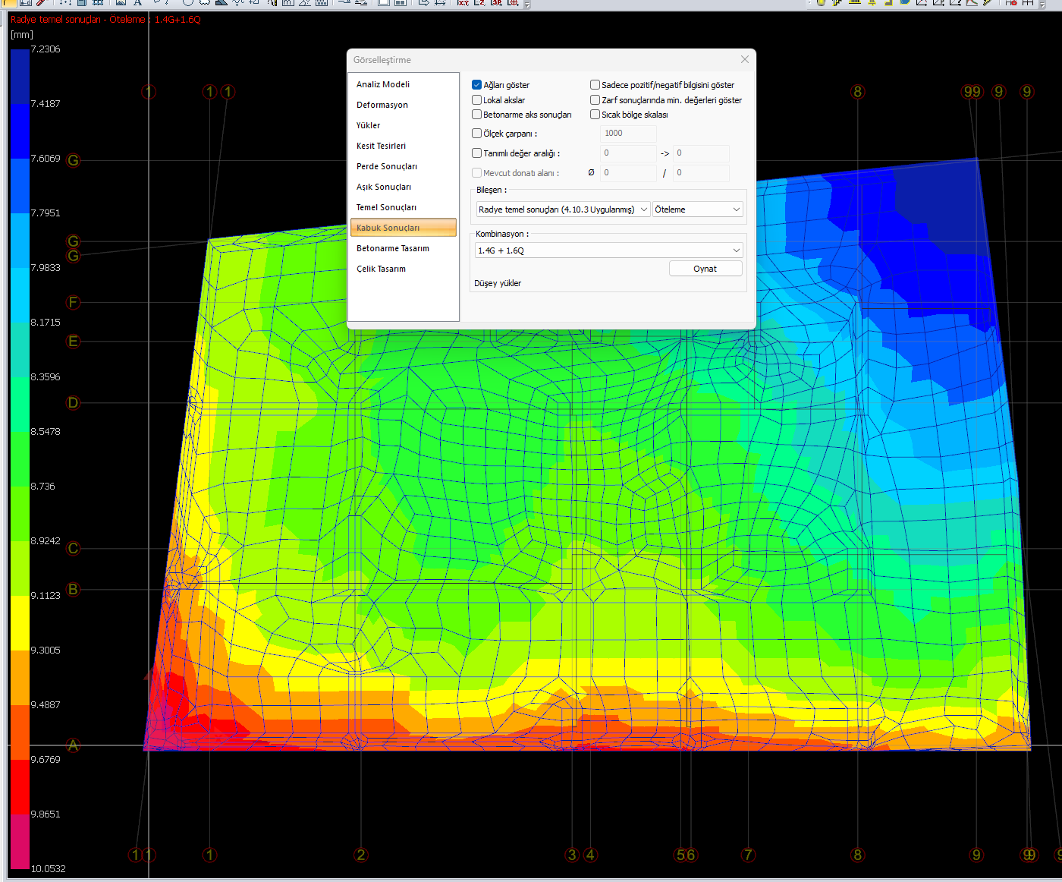Click the XZ view toolbar icon
Screen dimensions: 1062x882
(x=479, y=3)
